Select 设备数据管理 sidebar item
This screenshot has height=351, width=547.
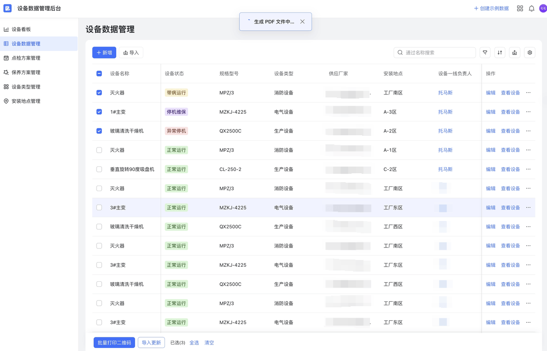tap(39, 44)
